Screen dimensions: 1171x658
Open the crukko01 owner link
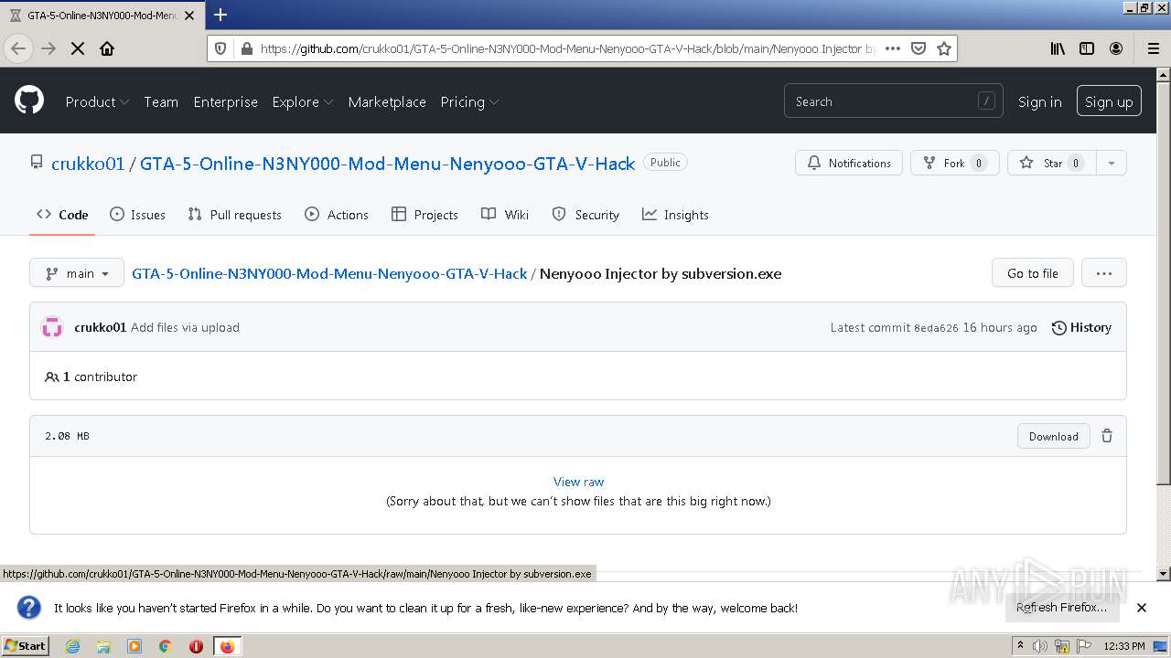pyautogui.click(x=88, y=164)
